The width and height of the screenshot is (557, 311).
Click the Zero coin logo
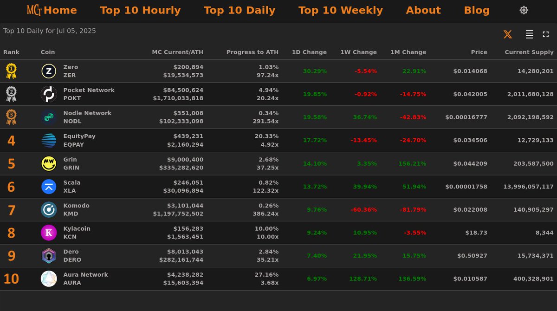click(49, 71)
